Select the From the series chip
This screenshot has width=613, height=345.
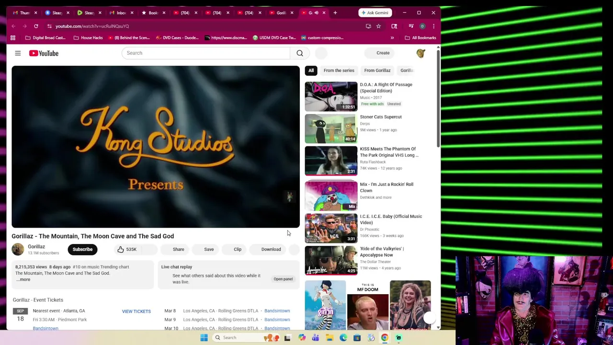click(x=339, y=70)
